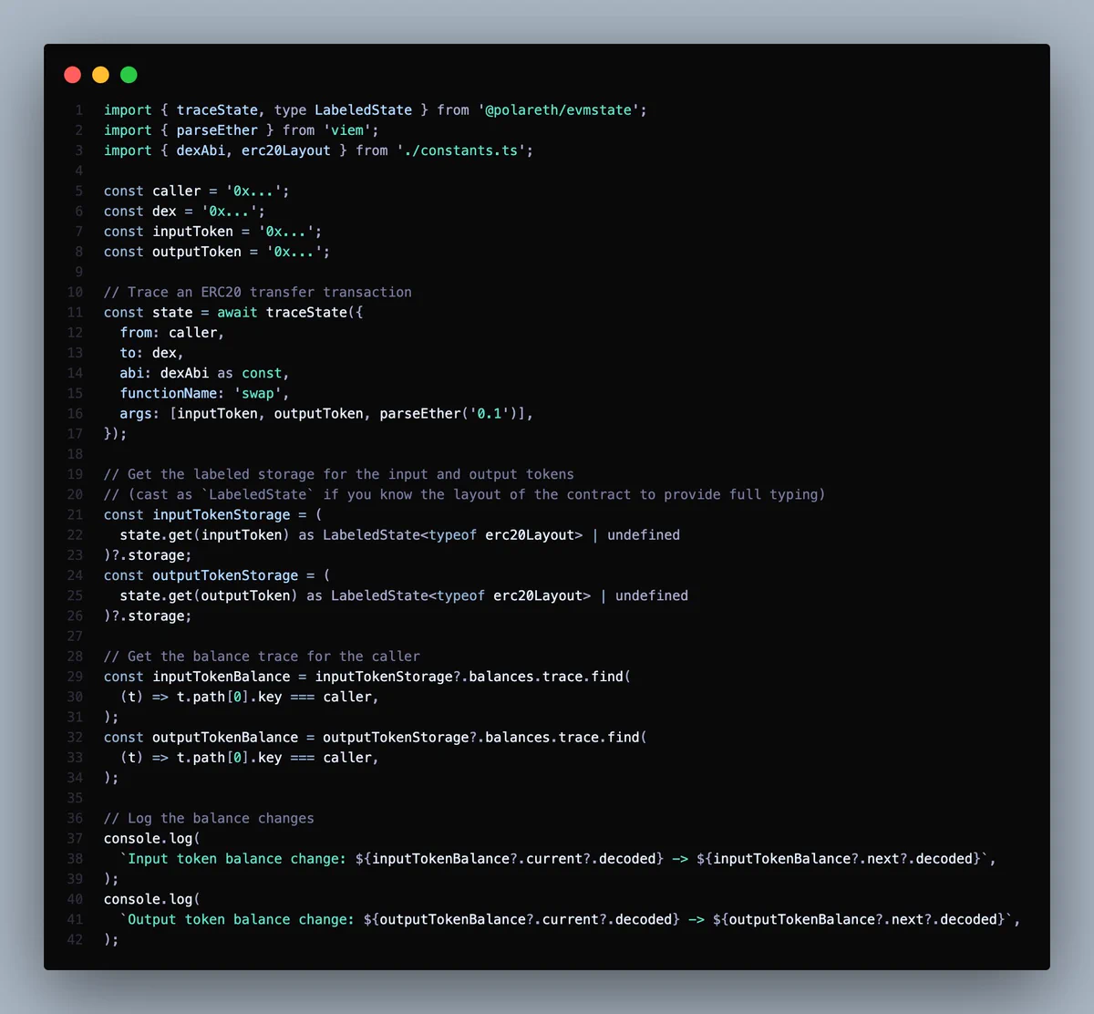Click line number 42

click(x=75, y=940)
